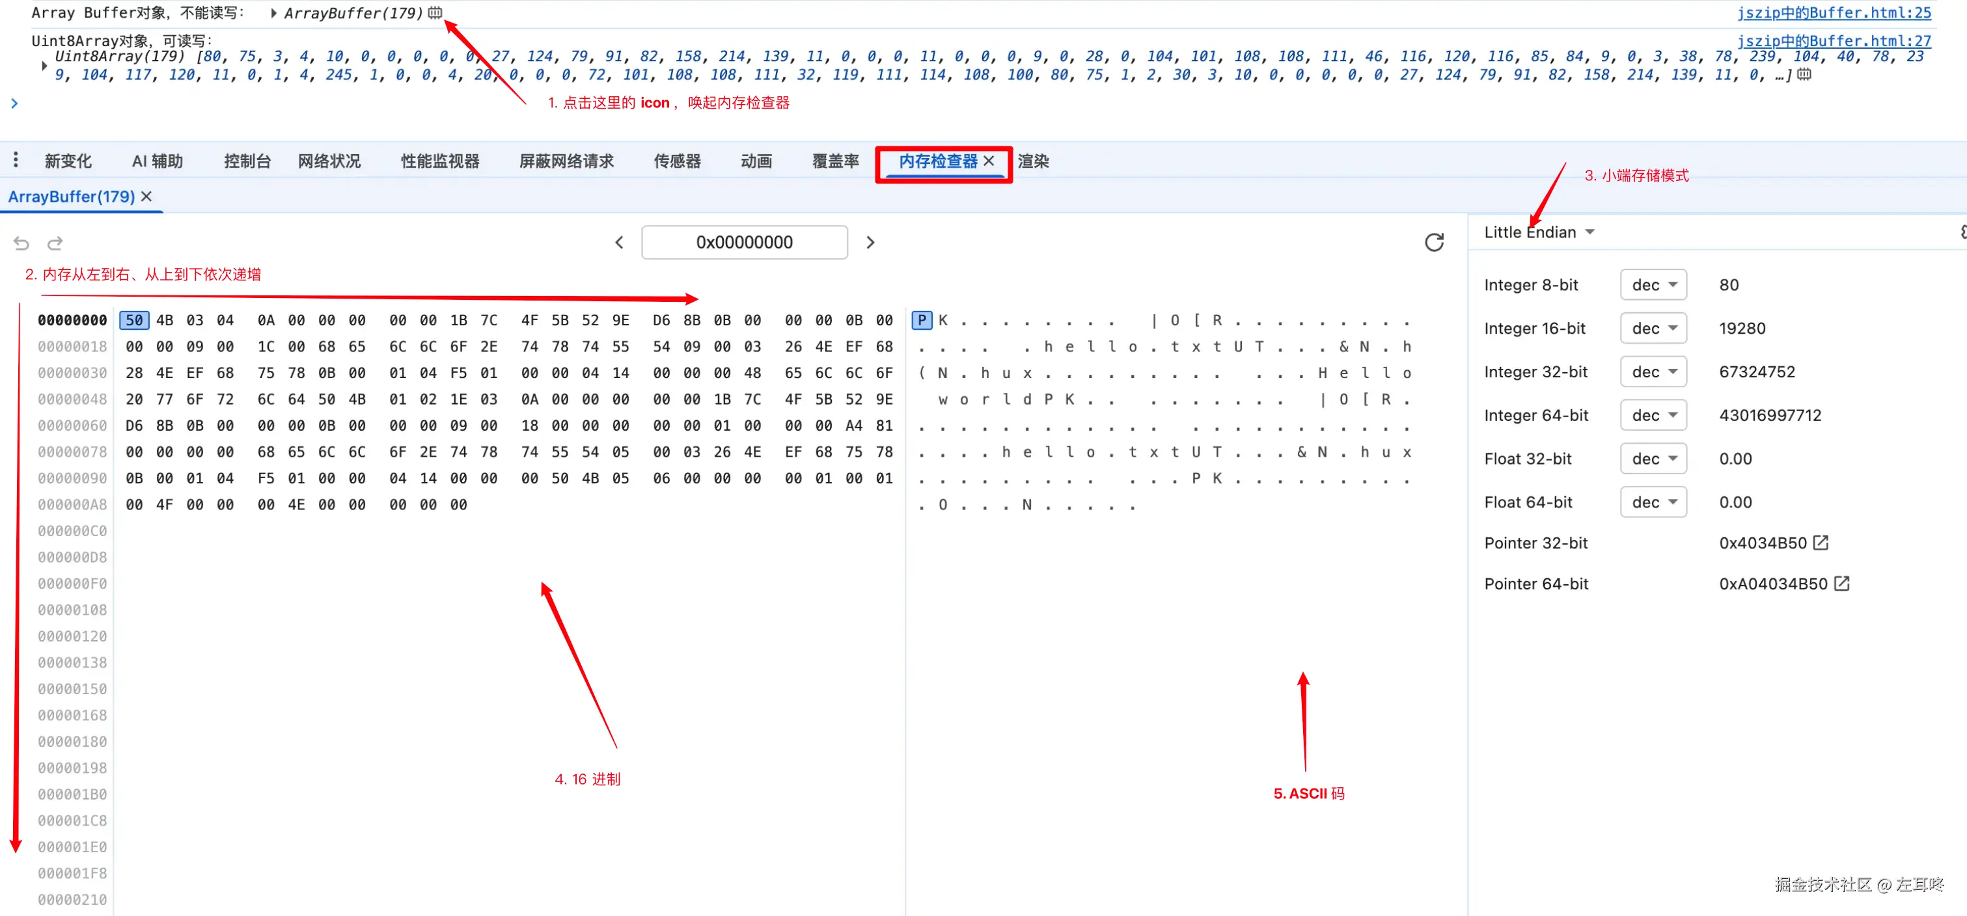Open Float 32-bit dec format dropdown

(x=1653, y=459)
